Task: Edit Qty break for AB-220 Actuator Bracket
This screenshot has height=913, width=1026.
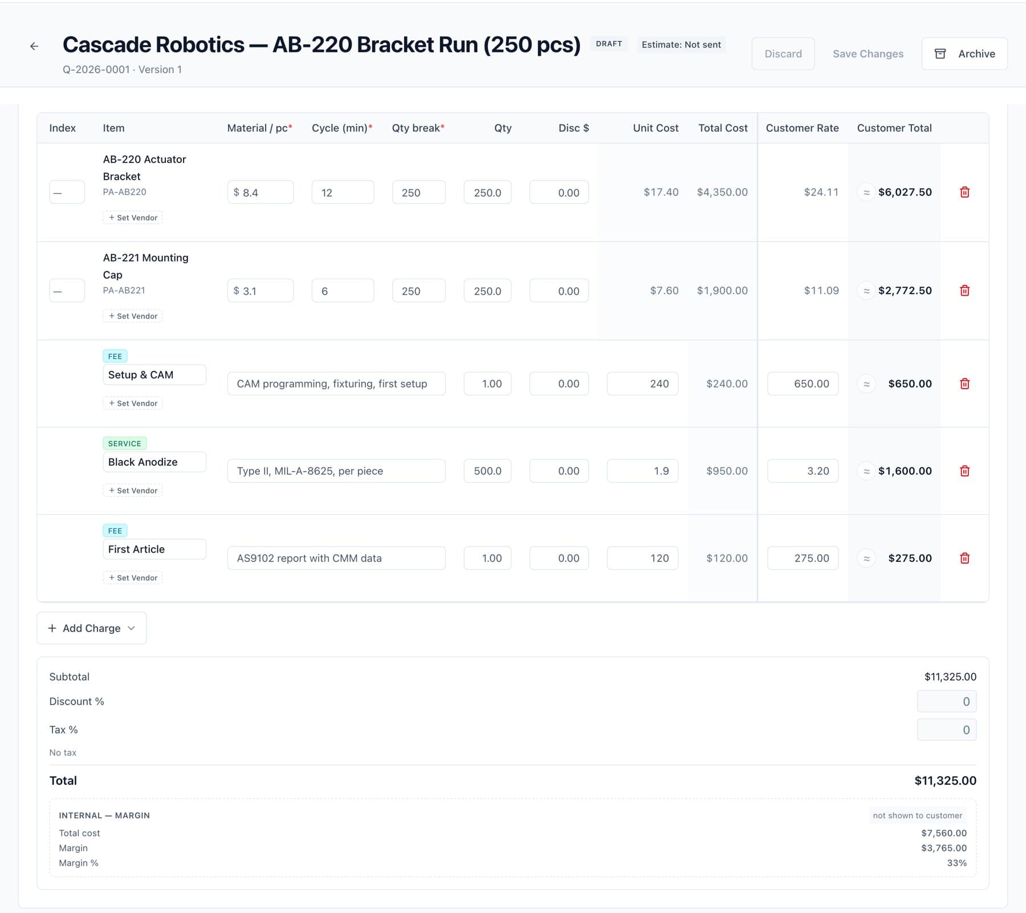Action: pyautogui.click(x=419, y=193)
